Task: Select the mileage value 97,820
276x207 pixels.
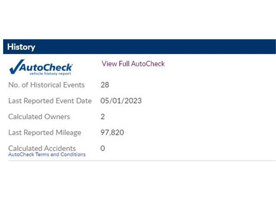Action: coord(112,132)
